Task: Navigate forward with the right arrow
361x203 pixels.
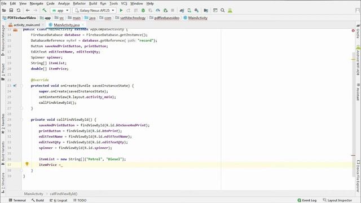Action: (x=35, y=10)
